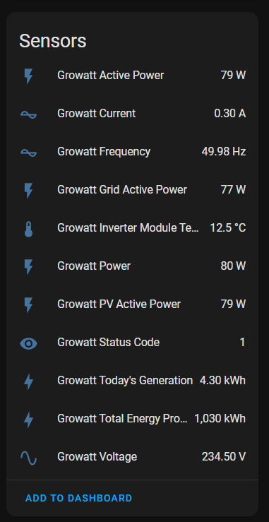The width and height of the screenshot is (269, 522).
Task: Open the Growatt Voltage entity row
Action: click(132, 457)
